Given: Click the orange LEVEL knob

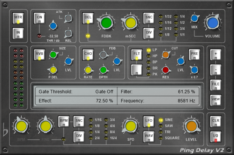Looking at the screenshot, I should click(x=191, y=126).
